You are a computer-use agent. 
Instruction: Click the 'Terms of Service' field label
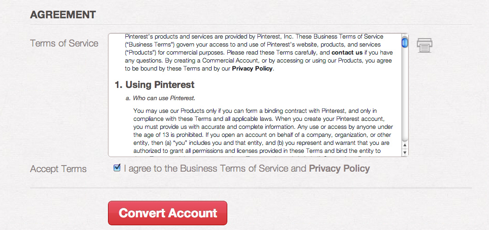pos(64,43)
